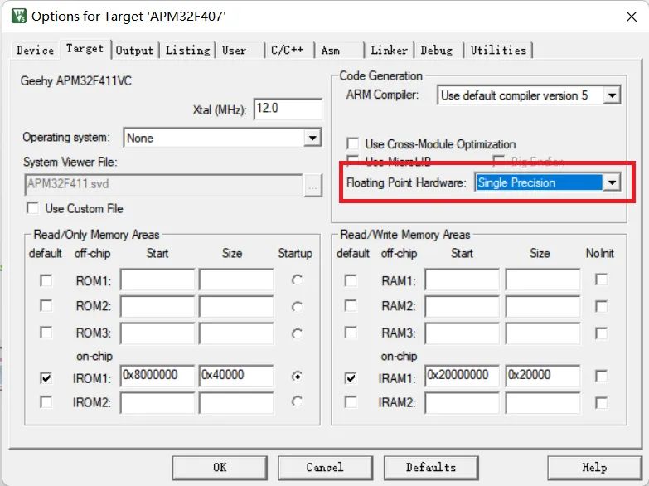Click the Keil app icon in title bar
The width and height of the screenshot is (649, 486).
[x=17, y=16]
